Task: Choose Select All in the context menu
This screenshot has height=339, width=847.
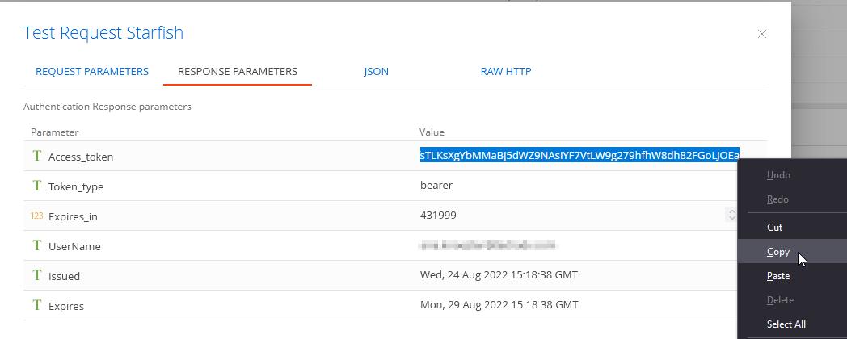Action: (786, 324)
